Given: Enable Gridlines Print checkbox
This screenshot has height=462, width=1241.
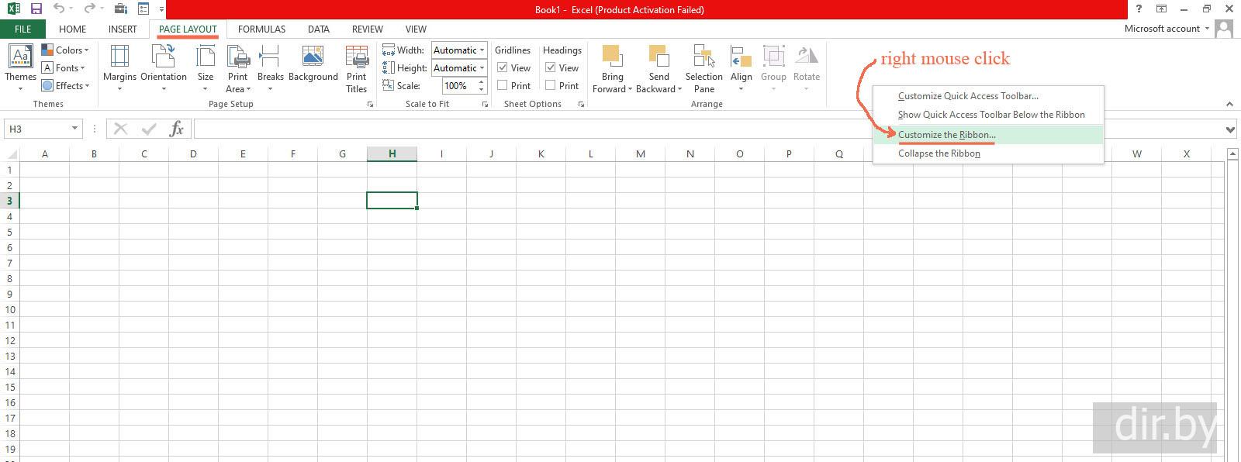Looking at the screenshot, I should coord(503,86).
